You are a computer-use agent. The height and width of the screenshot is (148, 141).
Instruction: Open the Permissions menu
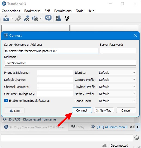tap(63, 11)
